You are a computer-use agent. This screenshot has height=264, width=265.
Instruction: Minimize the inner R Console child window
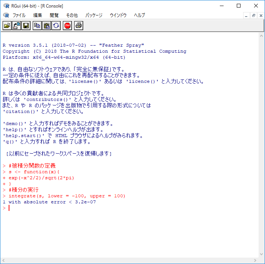tap(246, 16)
